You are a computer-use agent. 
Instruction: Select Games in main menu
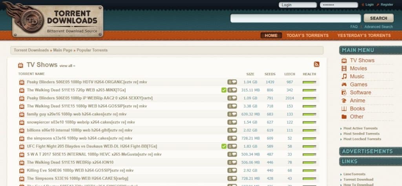358,85
